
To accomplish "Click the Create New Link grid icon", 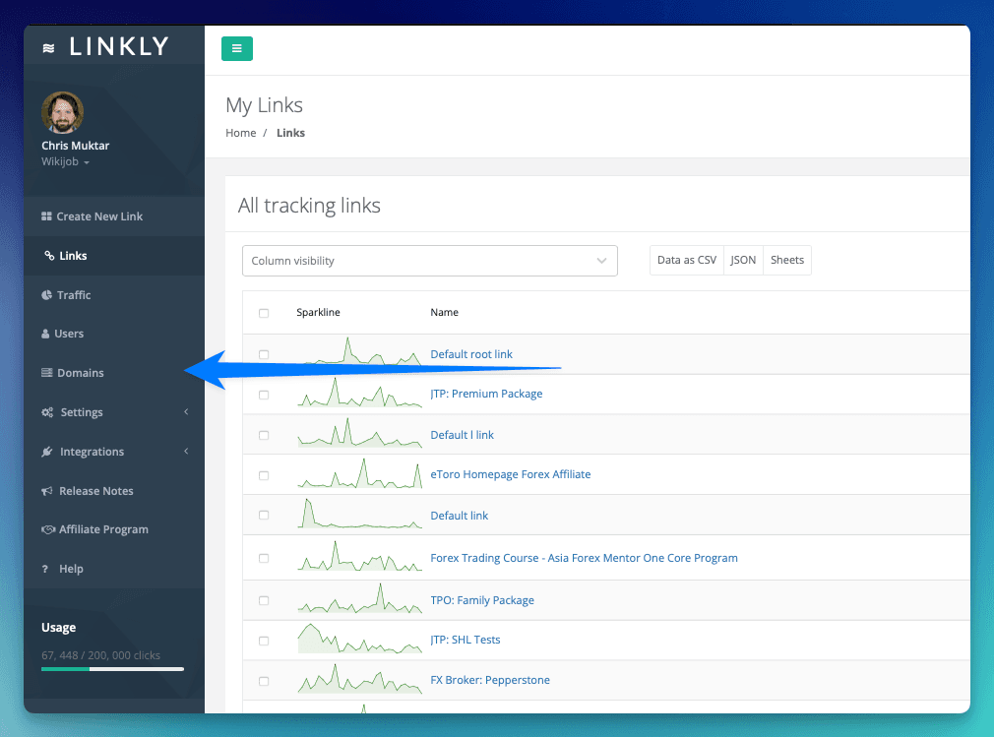I will point(46,216).
